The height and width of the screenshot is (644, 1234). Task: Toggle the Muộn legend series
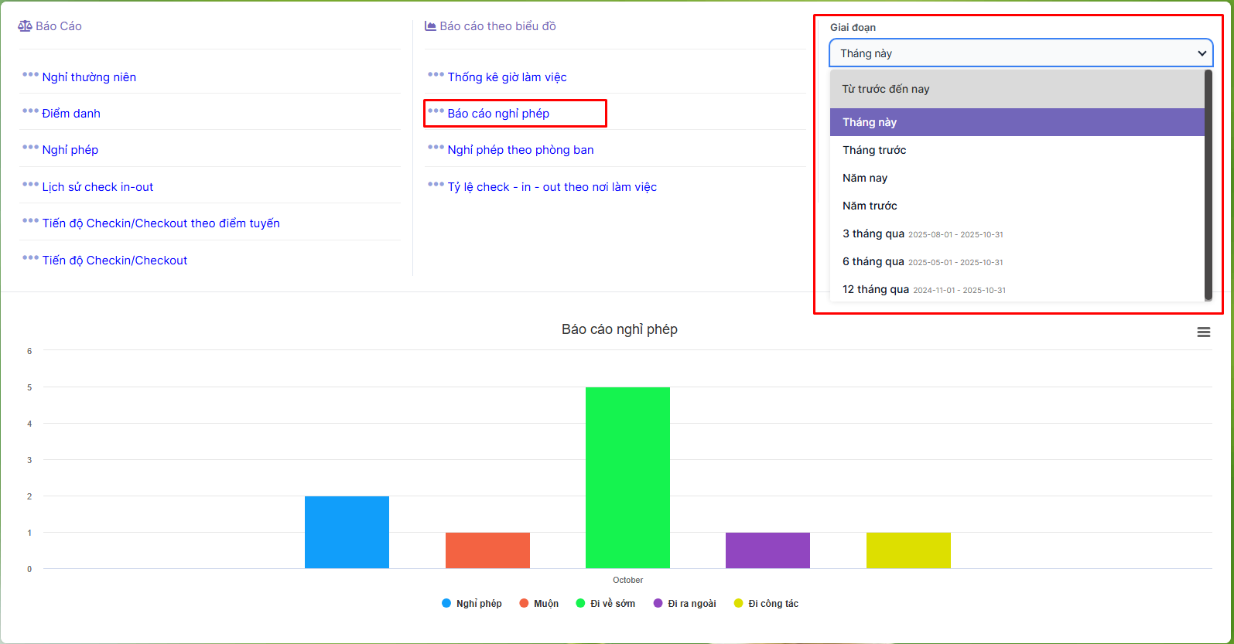538,604
